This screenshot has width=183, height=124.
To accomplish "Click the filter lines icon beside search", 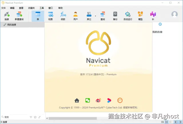I will click(31, 117).
